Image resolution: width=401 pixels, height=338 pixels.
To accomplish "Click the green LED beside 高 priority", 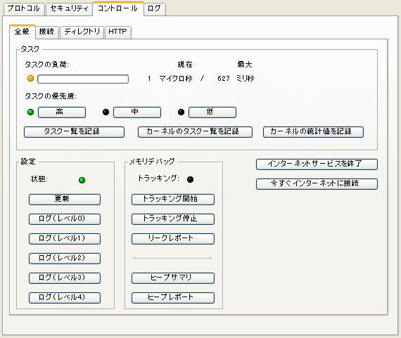I will [x=30, y=112].
